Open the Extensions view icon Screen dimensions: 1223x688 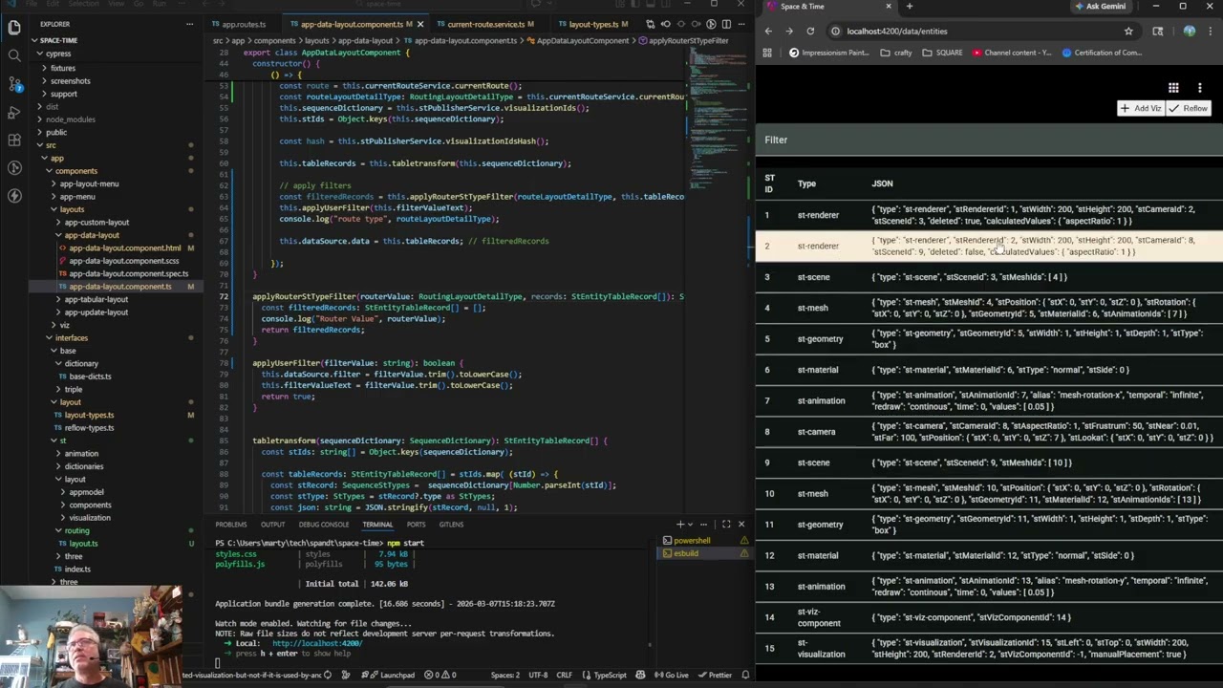coord(14,140)
